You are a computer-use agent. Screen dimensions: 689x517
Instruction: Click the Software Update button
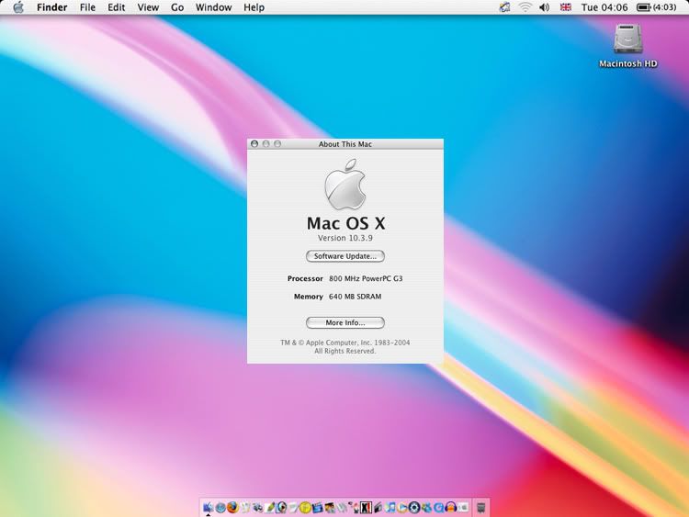[x=345, y=256]
